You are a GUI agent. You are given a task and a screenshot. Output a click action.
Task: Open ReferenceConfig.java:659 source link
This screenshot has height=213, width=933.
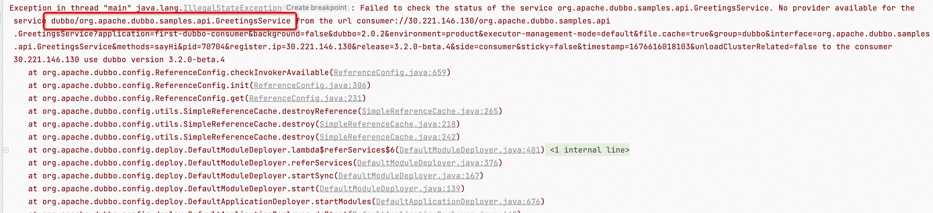pos(390,72)
